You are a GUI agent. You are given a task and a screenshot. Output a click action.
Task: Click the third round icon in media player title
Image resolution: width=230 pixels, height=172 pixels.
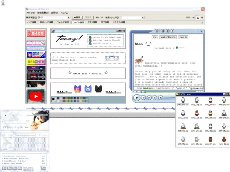(x=167, y=31)
